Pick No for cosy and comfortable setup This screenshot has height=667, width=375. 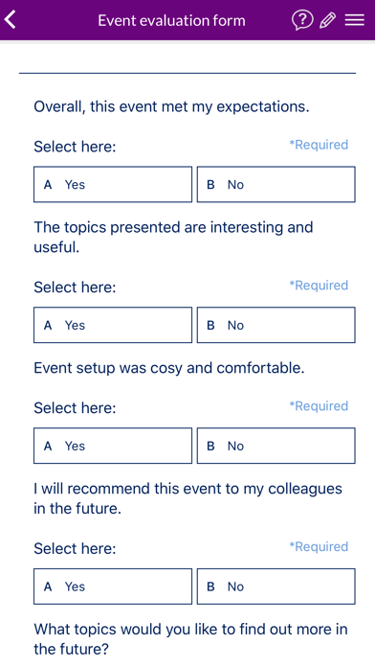(276, 446)
